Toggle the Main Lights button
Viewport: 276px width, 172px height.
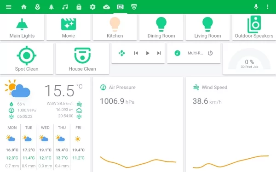[22, 27]
